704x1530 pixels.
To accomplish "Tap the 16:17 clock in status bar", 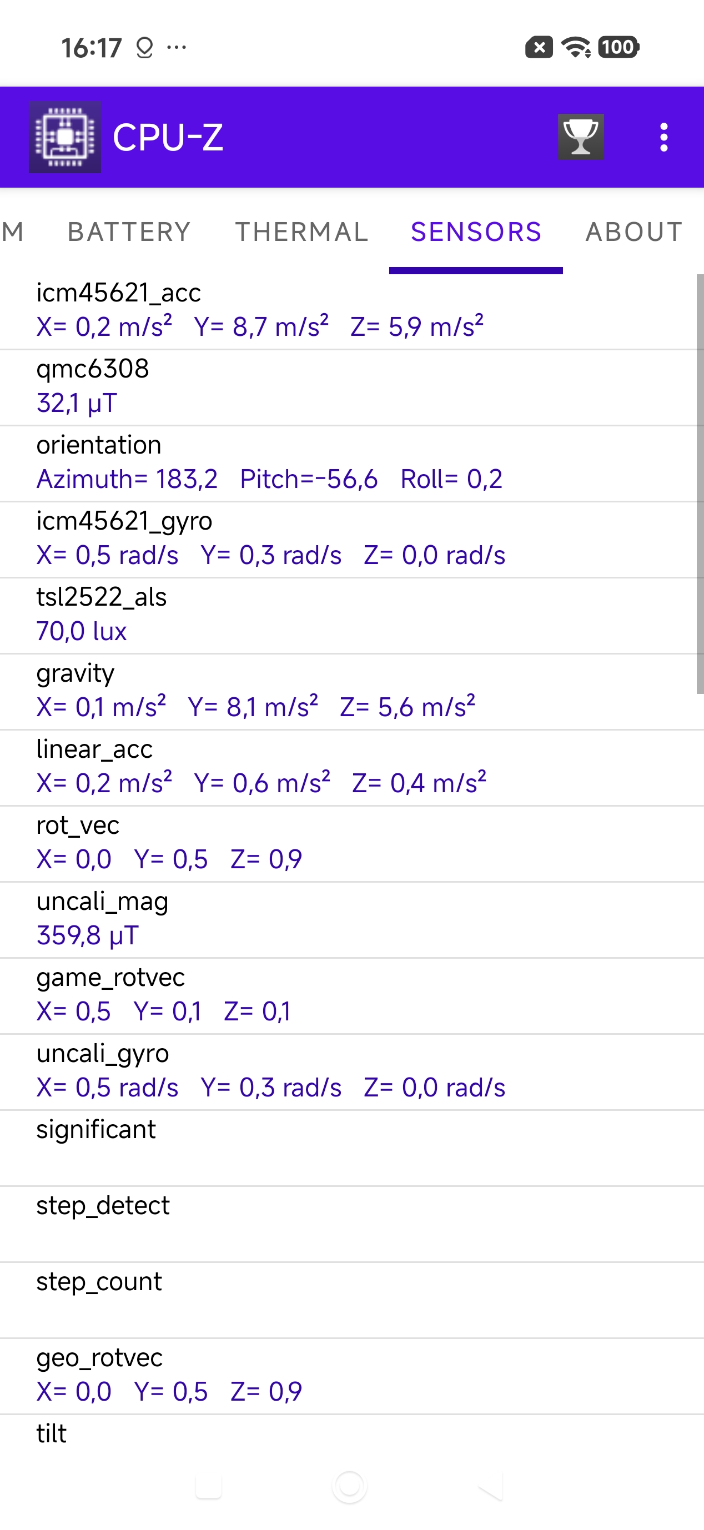I will [92, 48].
